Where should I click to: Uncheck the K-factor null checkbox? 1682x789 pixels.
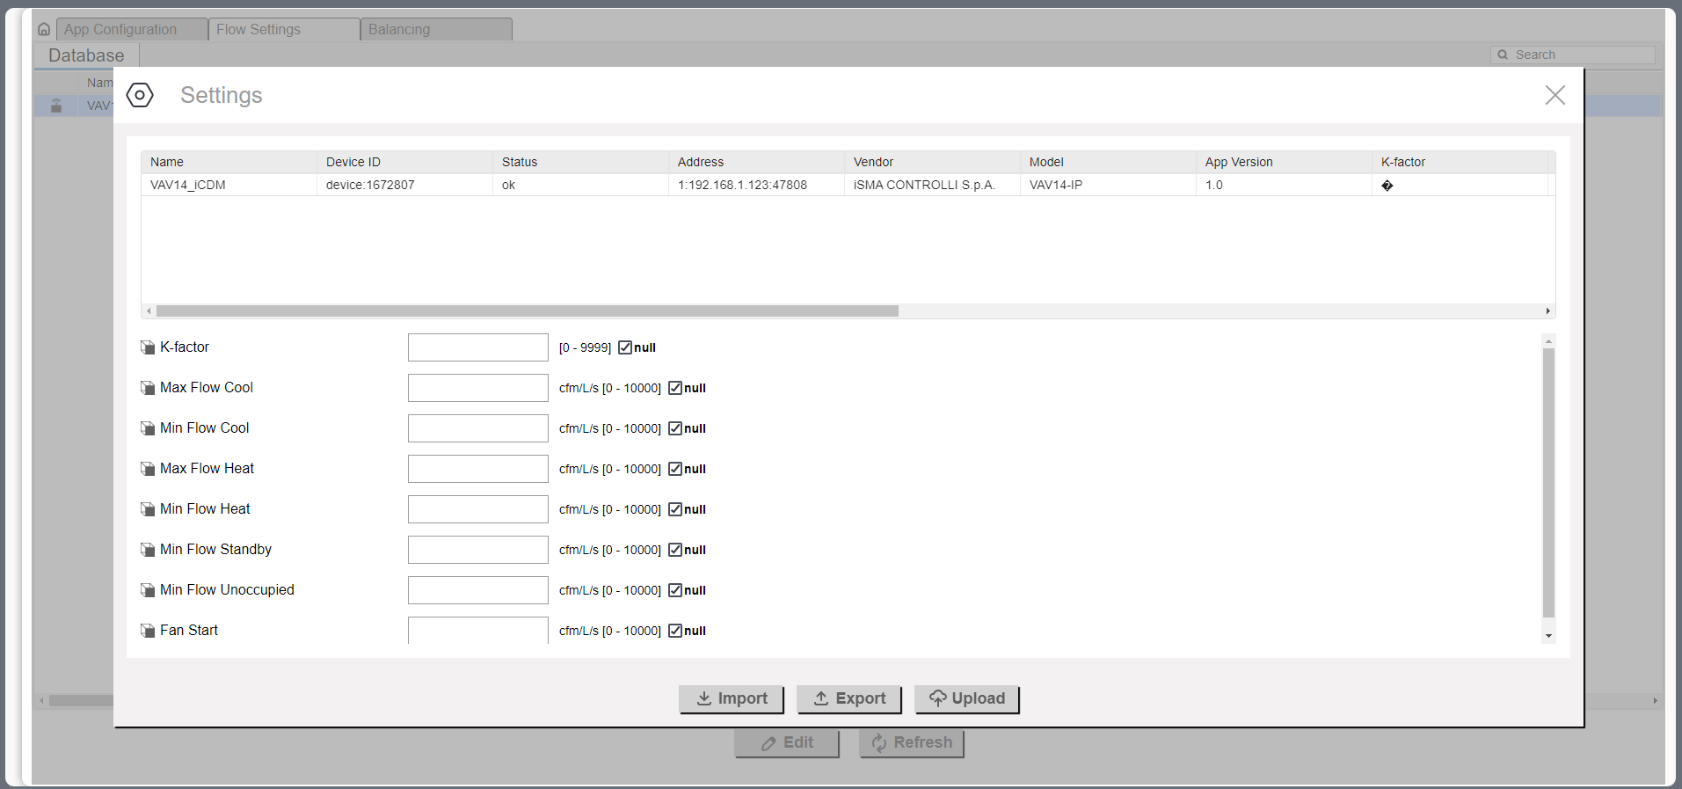pyautogui.click(x=625, y=347)
